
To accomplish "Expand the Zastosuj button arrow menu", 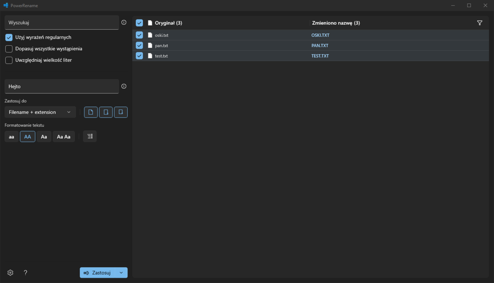I will 121,273.
